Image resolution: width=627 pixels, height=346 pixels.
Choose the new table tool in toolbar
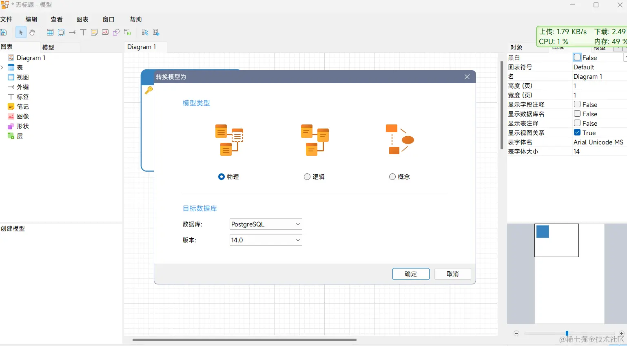pos(50,32)
